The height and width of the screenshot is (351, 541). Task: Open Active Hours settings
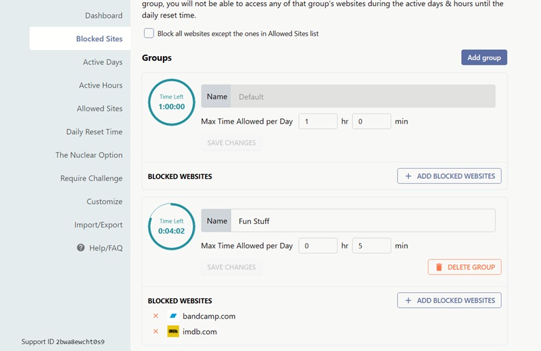tap(100, 85)
